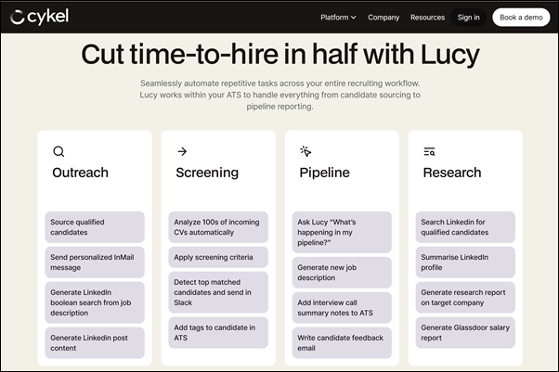Screen dimensions: 559x372
Task: Click the Research list-search icon
Action: tap(429, 151)
